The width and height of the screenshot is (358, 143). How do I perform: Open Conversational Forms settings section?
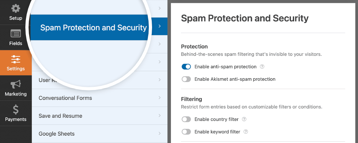(x=65, y=98)
